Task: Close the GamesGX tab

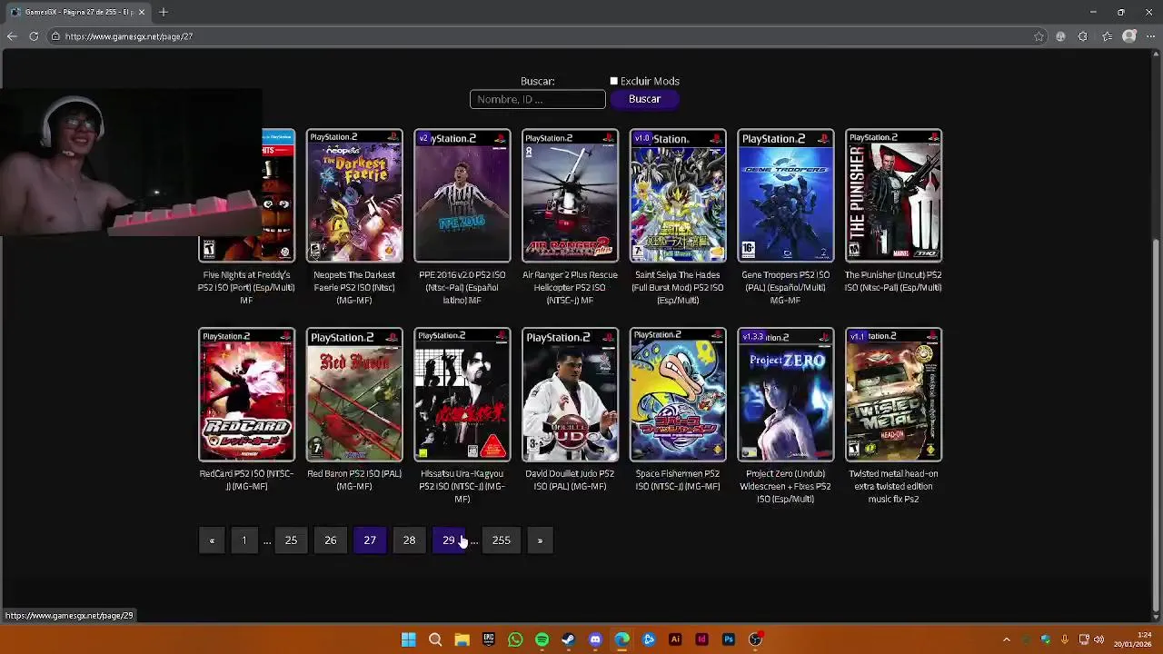Action: coord(141,12)
